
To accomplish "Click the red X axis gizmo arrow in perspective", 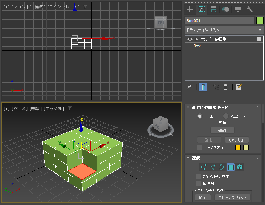I will coord(103,146).
